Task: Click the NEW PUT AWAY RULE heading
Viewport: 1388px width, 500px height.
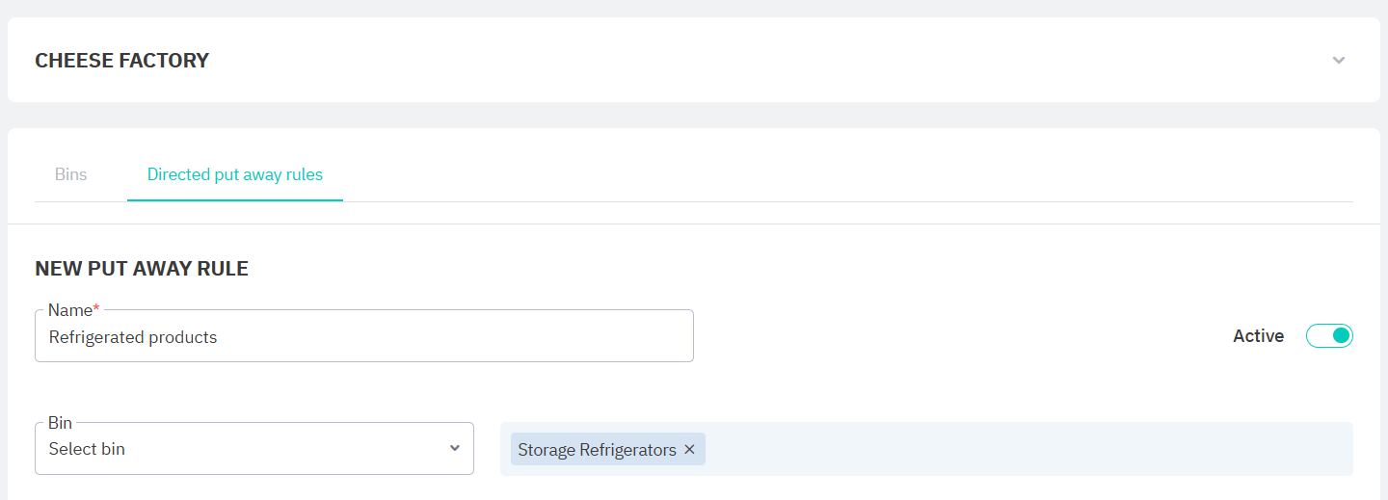Action: 142,269
